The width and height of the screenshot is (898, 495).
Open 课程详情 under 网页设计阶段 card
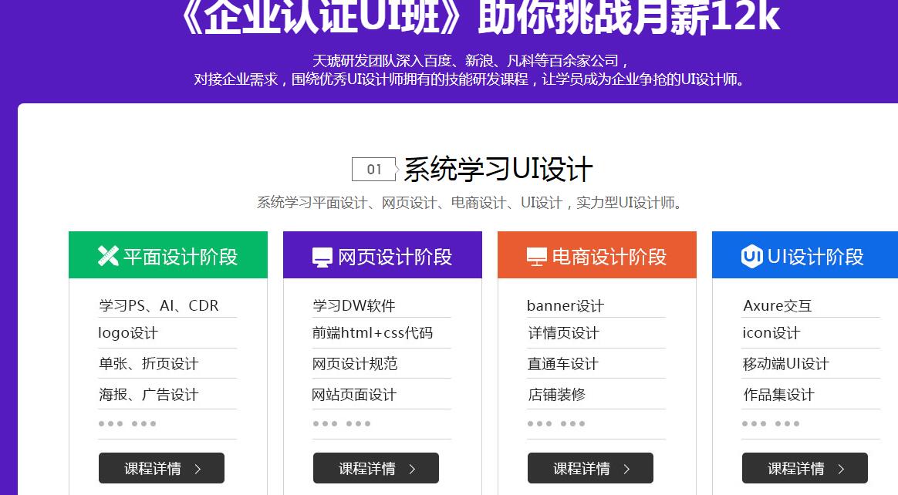click(376, 468)
